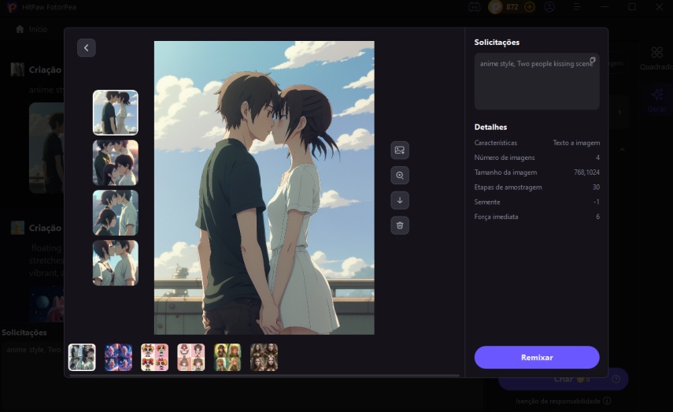Select the fourth variation thumbnail
673x412 pixels.
tap(115, 262)
